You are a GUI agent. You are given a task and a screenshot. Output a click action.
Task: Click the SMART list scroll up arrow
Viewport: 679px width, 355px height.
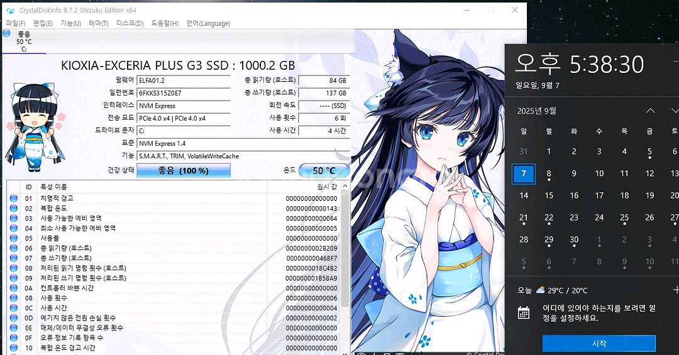pos(345,187)
